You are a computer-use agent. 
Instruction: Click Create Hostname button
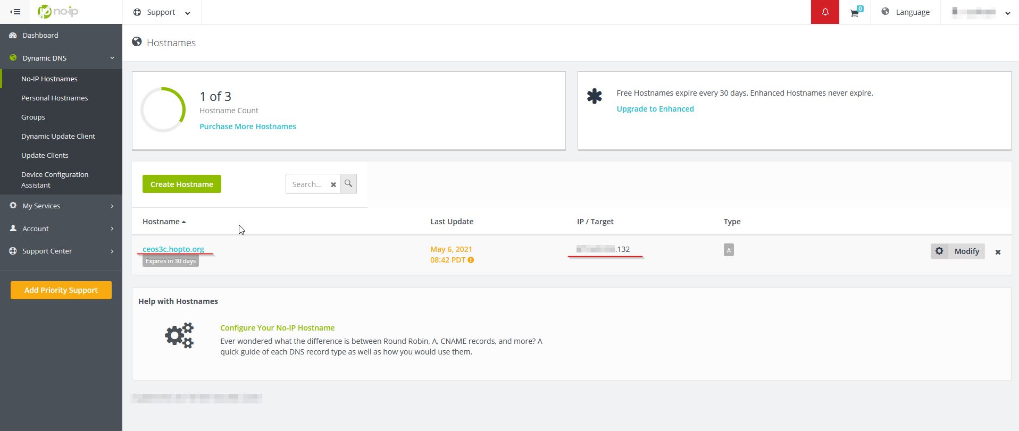[x=182, y=184]
